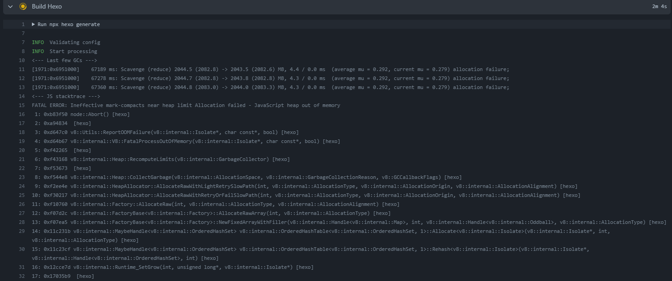
Task: Click the play triangle before Run npx hexo generate
Action: point(33,24)
